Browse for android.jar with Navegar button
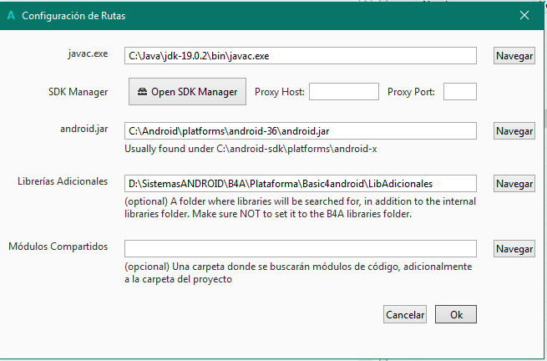The width and height of the screenshot is (547, 361). [x=514, y=131]
